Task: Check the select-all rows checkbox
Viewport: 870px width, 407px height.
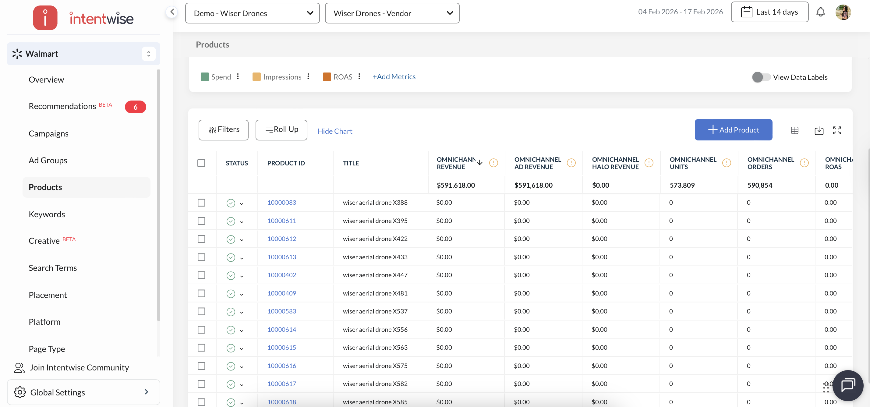Action: [x=201, y=163]
